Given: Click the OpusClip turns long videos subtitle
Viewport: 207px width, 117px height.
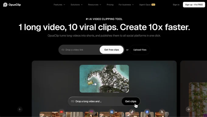Looking at the screenshot, I should 104,36.
